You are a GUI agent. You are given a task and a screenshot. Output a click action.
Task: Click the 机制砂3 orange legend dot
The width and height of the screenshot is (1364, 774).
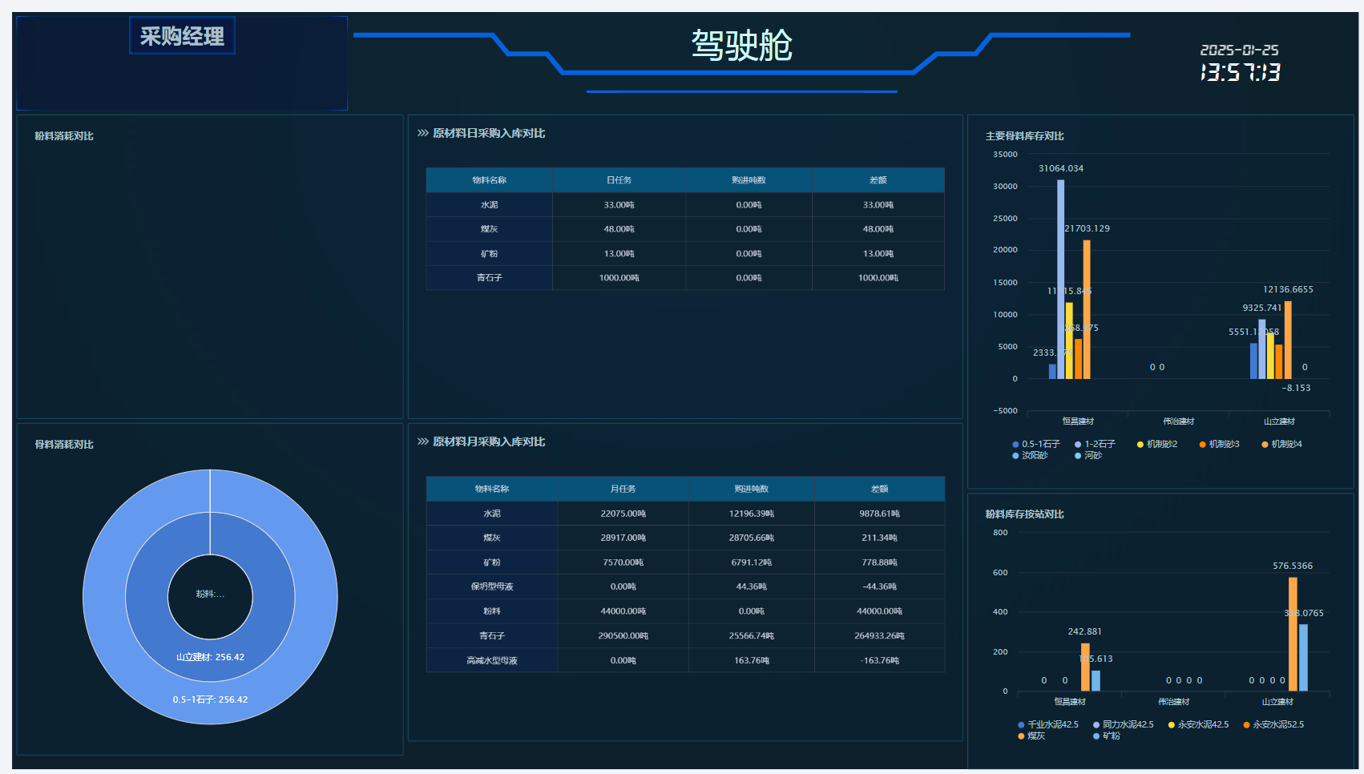[1202, 444]
